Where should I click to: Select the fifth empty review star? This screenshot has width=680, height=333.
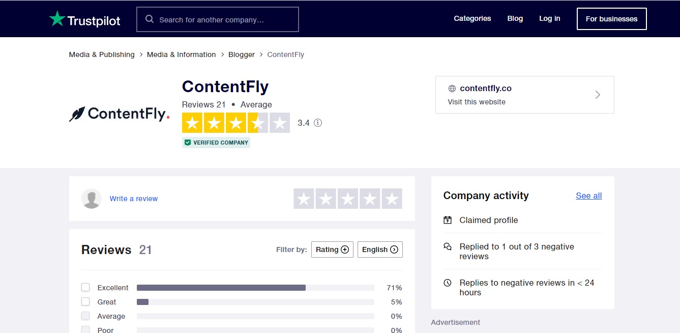tap(392, 199)
